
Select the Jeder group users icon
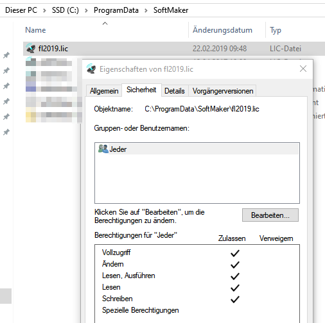coord(103,149)
